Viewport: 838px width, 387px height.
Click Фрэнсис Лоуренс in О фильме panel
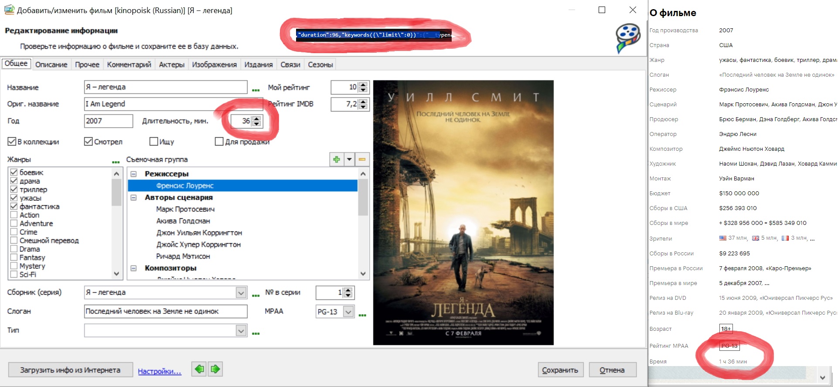[744, 89]
